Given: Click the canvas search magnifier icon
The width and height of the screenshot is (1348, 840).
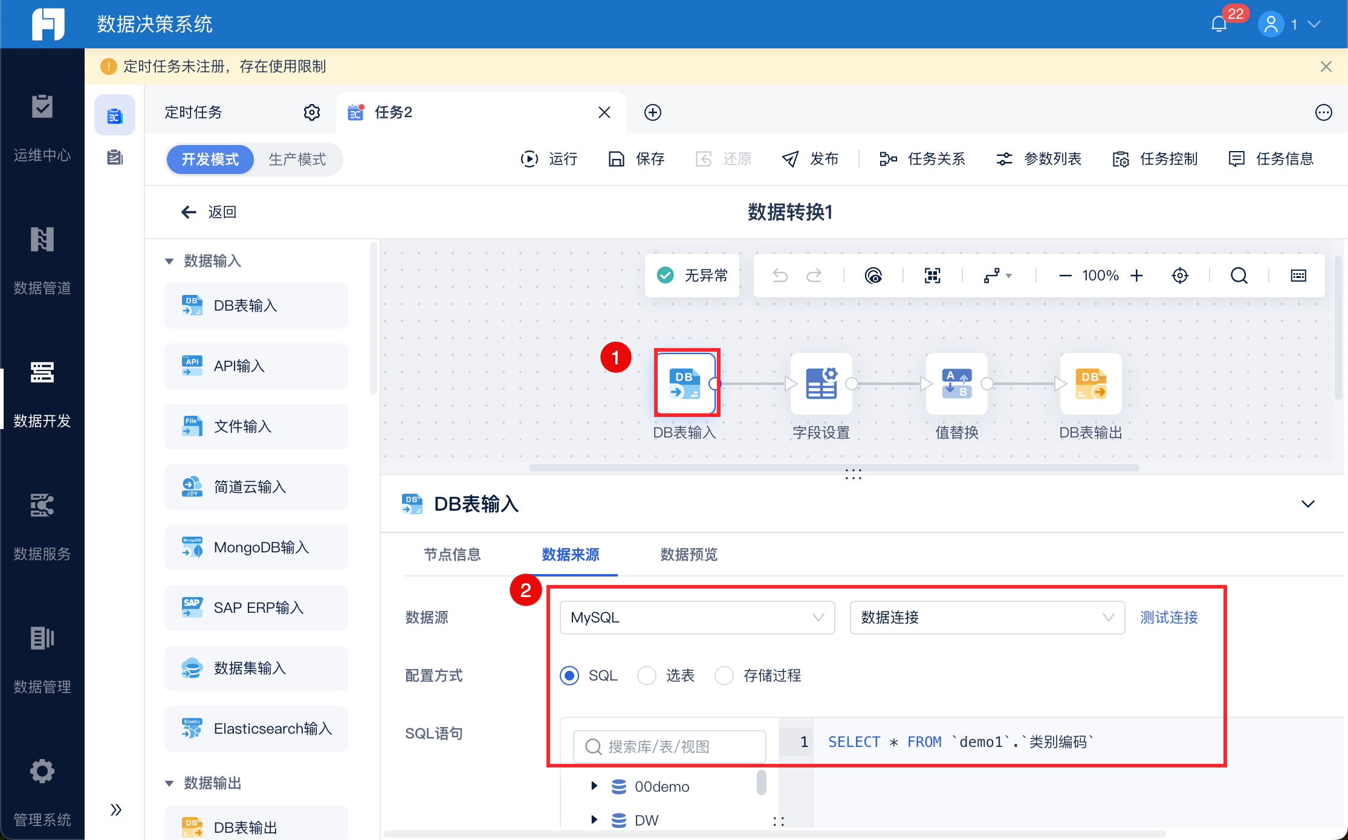Looking at the screenshot, I should pos(1239,276).
